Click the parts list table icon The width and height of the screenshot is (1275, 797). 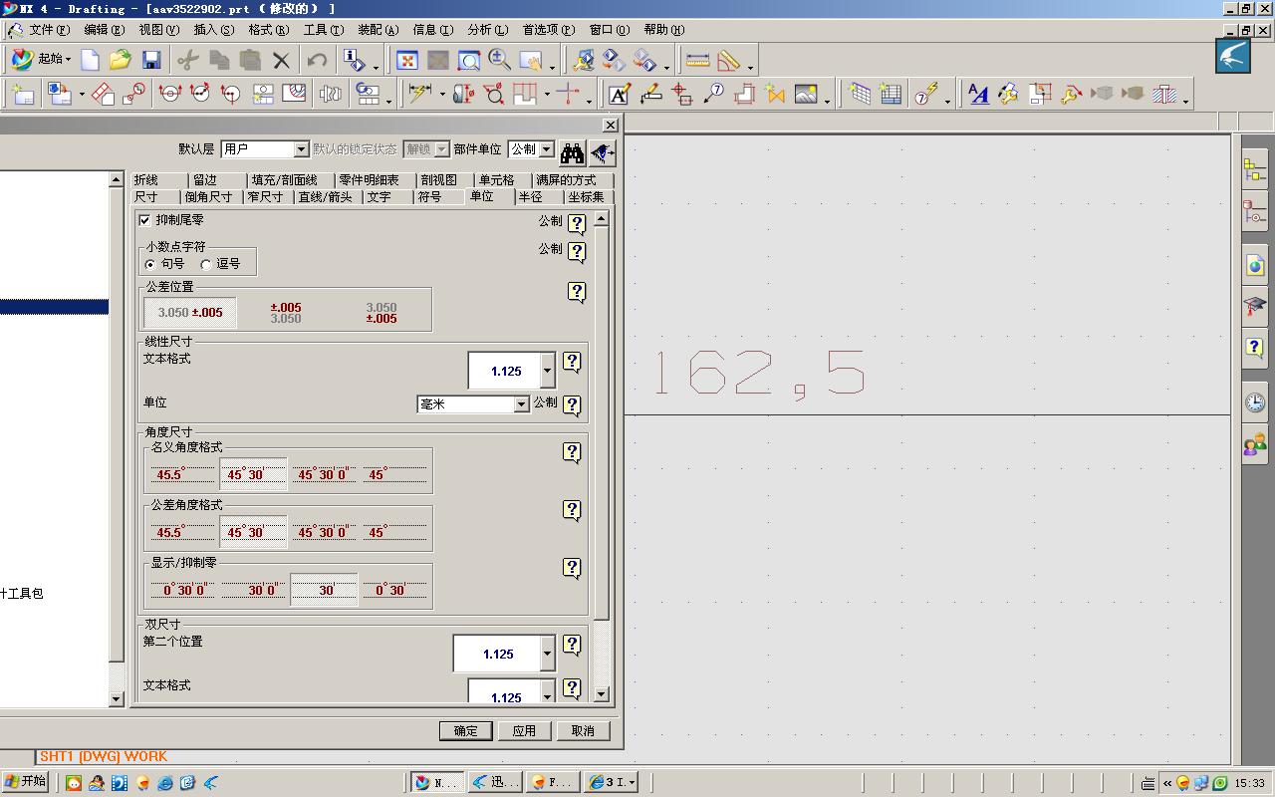pos(891,95)
